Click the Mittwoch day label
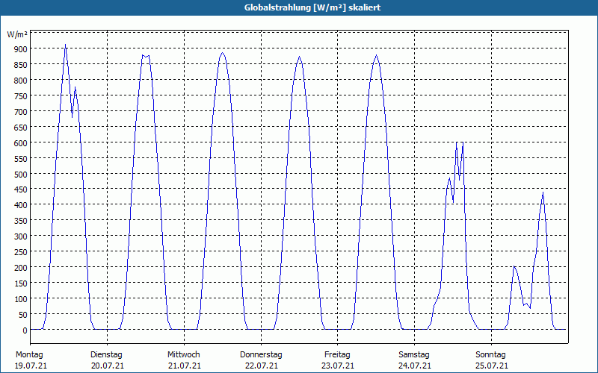The width and height of the screenshot is (598, 373). point(183,355)
